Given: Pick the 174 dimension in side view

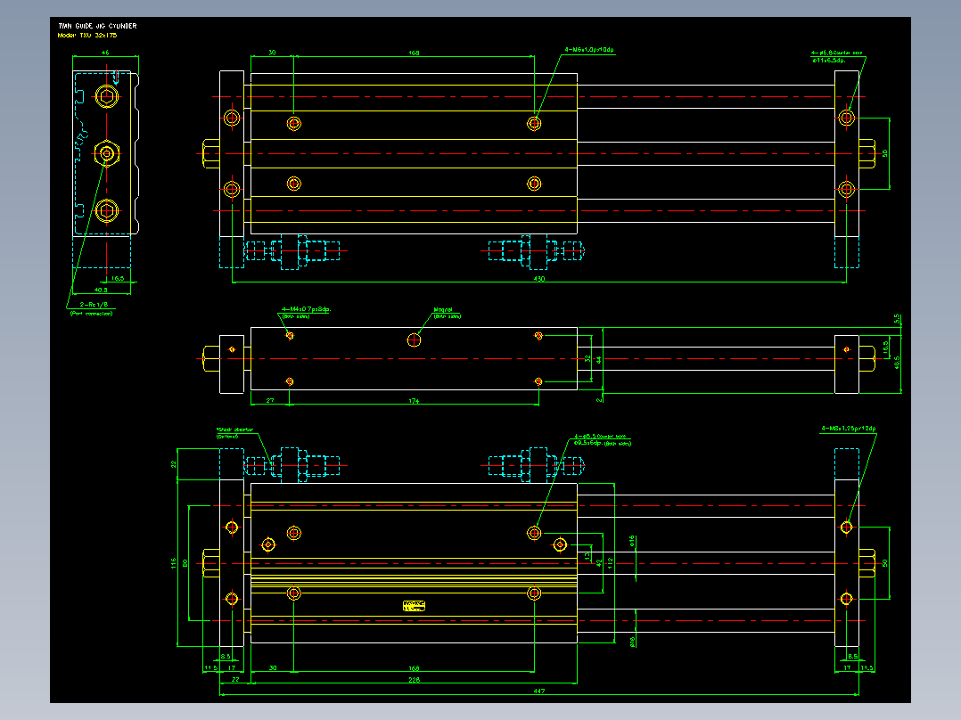Looking at the screenshot, I should (414, 401).
